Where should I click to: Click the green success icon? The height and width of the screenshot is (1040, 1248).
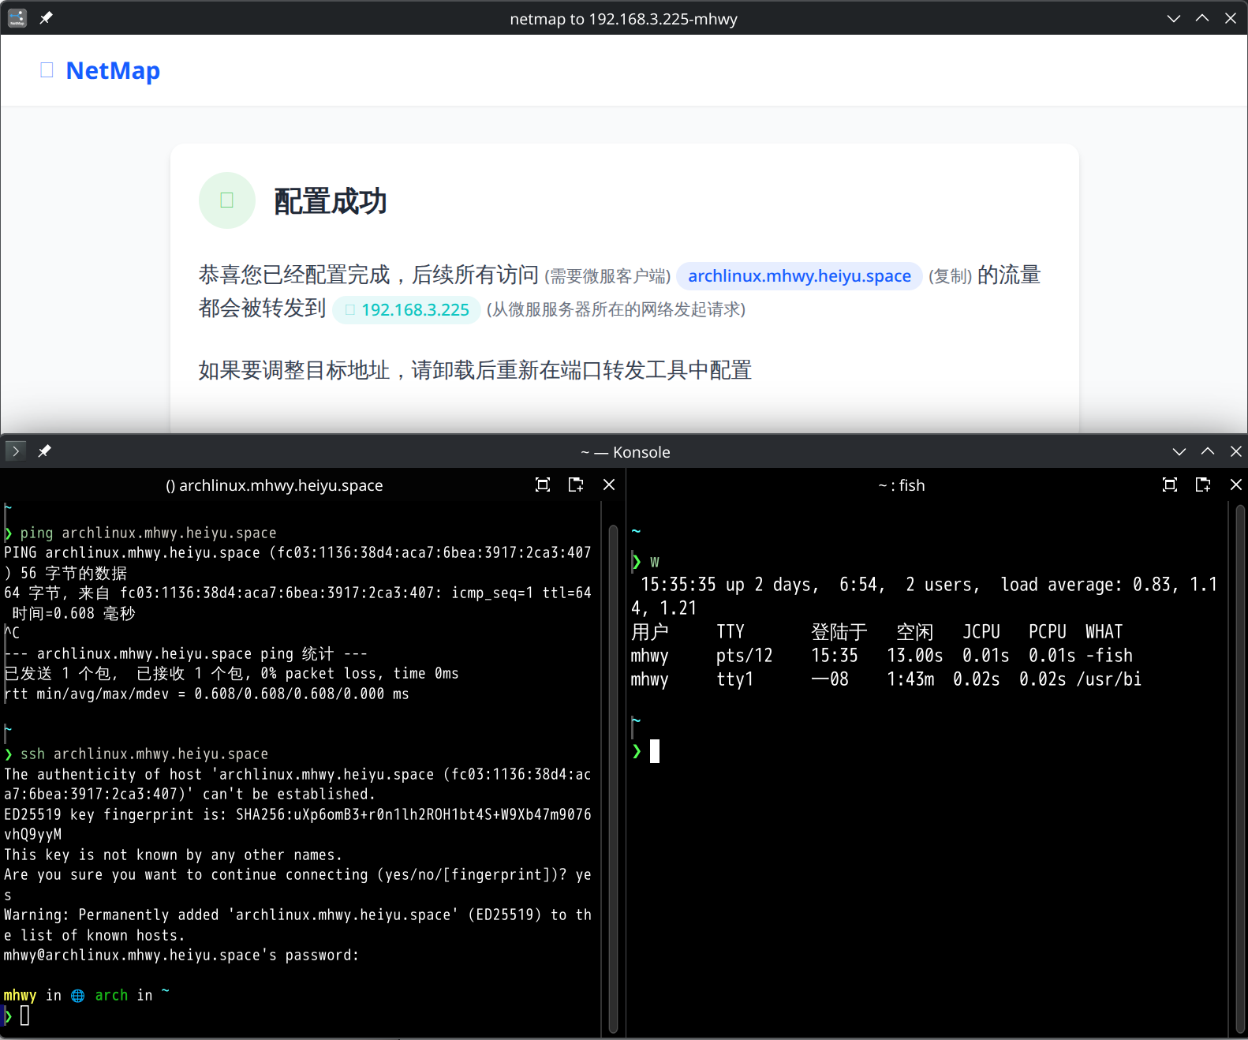227,200
